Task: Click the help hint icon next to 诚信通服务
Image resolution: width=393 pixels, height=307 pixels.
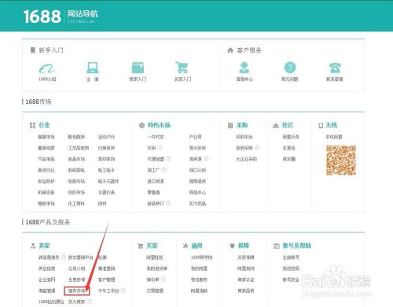Action: tap(64, 257)
